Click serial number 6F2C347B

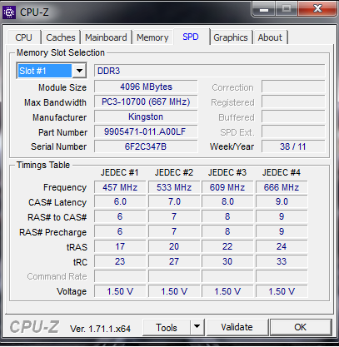pyautogui.click(x=146, y=146)
